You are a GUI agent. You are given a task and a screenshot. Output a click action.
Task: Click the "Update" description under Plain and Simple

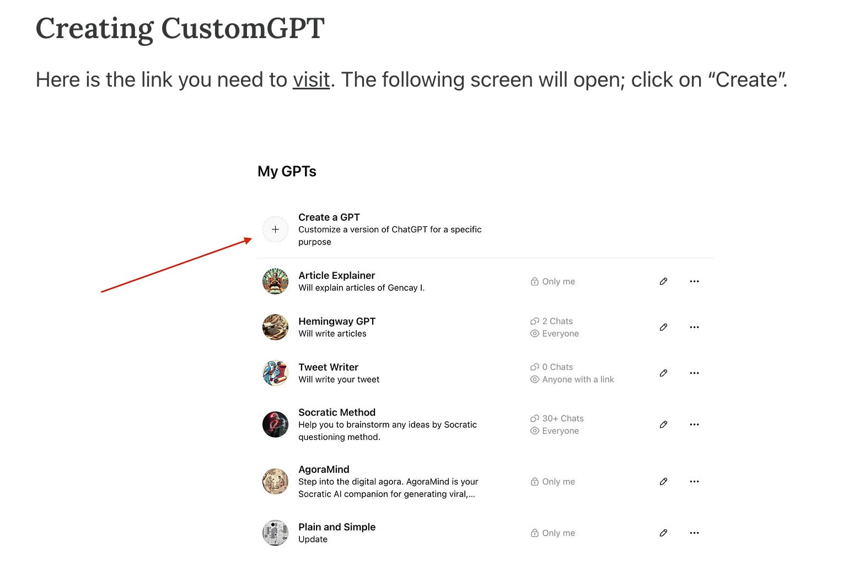tap(313, 539)
